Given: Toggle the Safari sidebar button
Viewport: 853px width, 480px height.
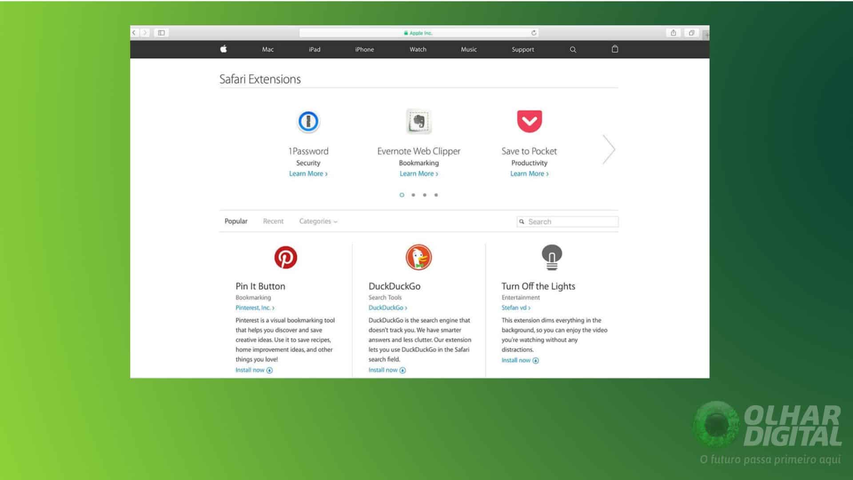Looking at the screenshot, I should [x=161, y=32].
